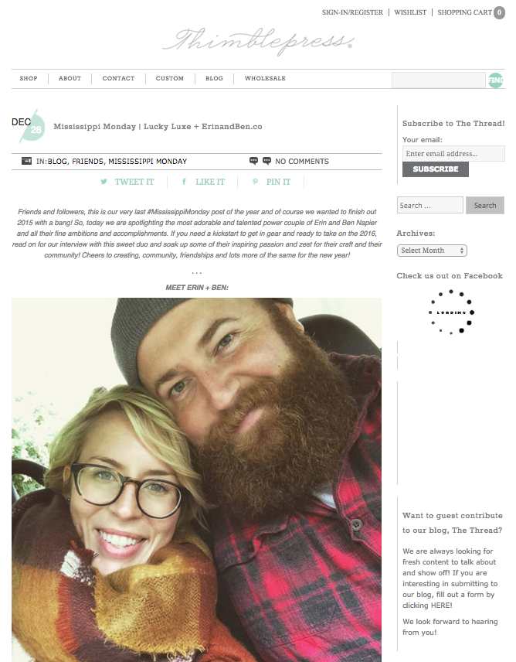Open the Shop menu item

[x=29, y=79]
